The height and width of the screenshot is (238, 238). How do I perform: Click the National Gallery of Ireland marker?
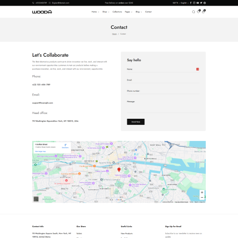coord(129,176)
